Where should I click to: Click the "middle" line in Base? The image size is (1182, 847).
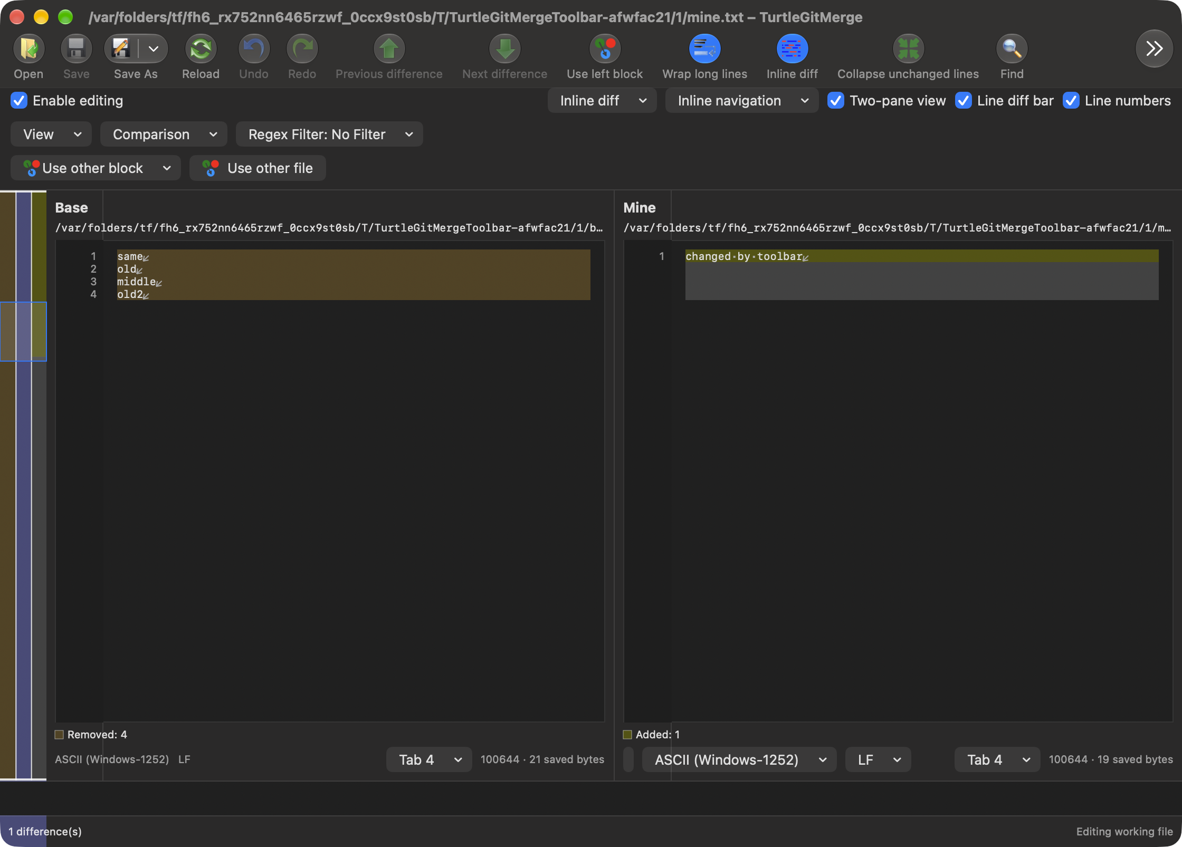click(354, 282)
